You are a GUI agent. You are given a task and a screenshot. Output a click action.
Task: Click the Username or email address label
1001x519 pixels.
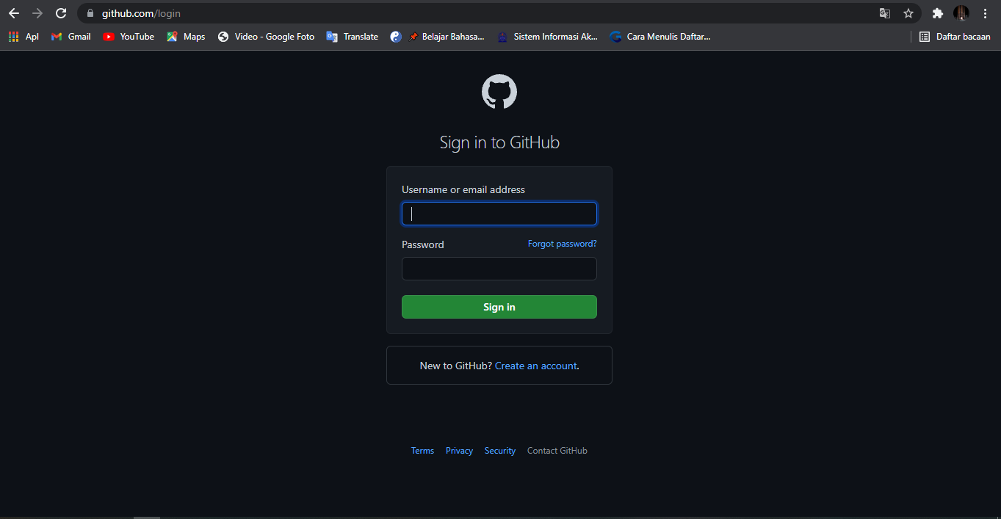(463, 189)
